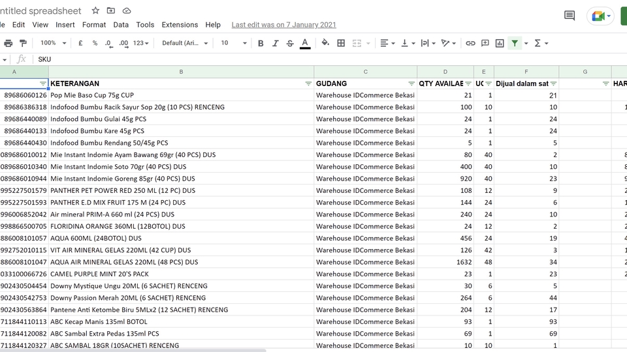This screenshot has width=627, height=352.
Task: Open the KETERANGAN column filter
Action: [308, 83]
